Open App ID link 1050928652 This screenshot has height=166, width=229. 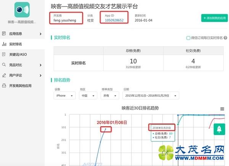114,20
